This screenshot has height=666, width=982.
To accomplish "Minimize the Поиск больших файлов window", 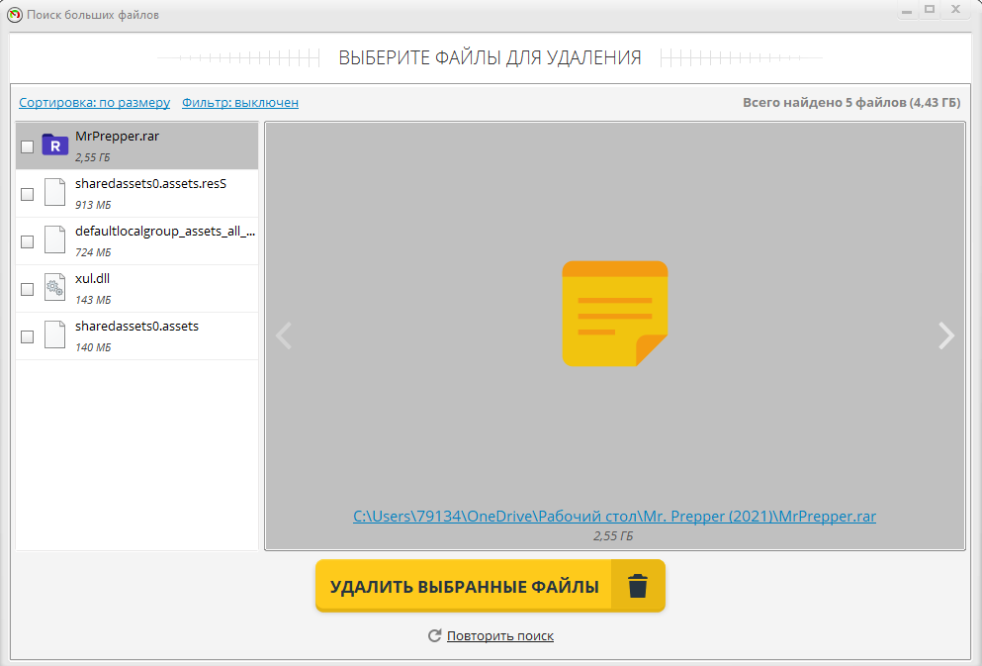I will [906, 11].
